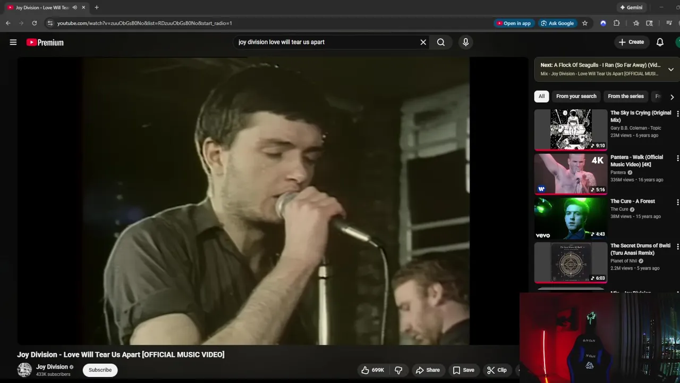Click the 433K subscribers text
680x383 pixels.
coord(53,374)
